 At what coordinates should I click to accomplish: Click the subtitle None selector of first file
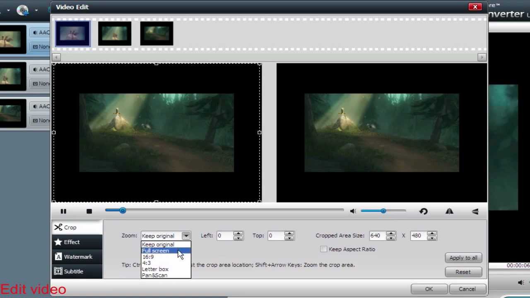[41, 47]
